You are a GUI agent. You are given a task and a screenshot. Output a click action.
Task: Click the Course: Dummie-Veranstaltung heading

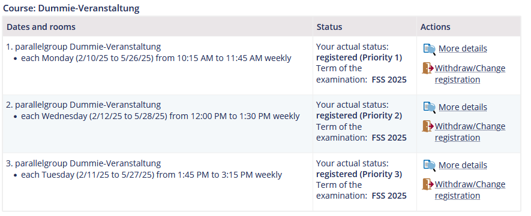71,8
